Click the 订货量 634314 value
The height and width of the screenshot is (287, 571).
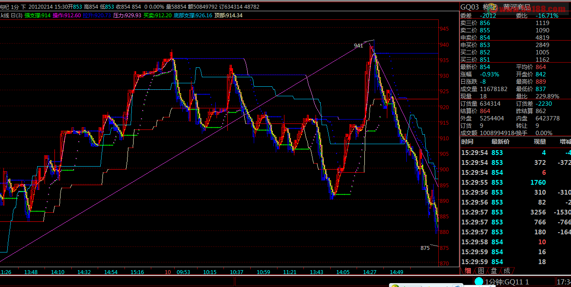(x=490, y=104)
